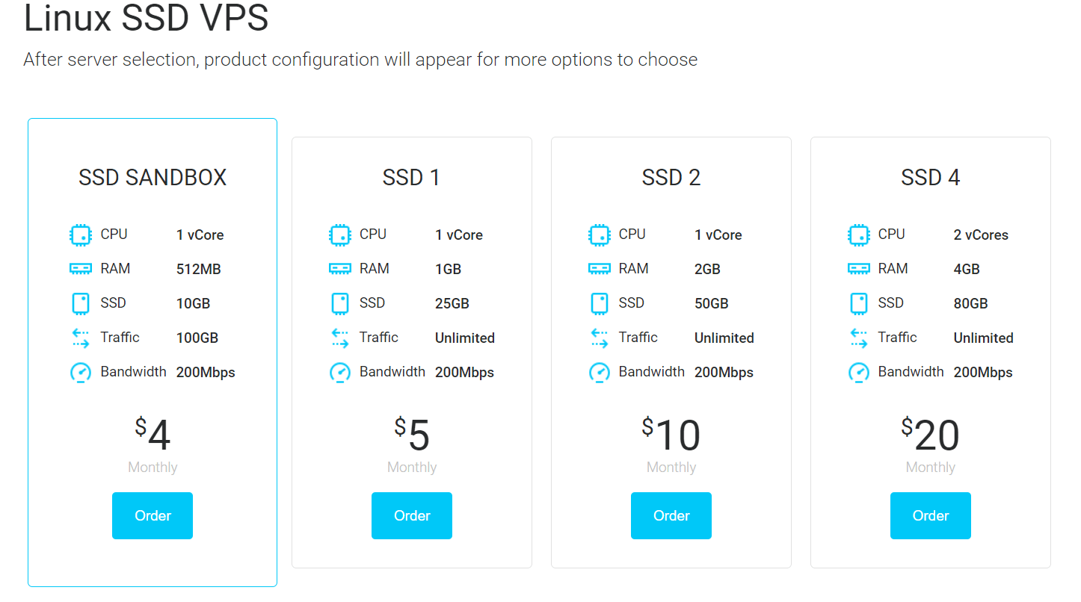Click the CPU chip icon in SSD 4 plan
1081x602 pixels.
(858, 235)
